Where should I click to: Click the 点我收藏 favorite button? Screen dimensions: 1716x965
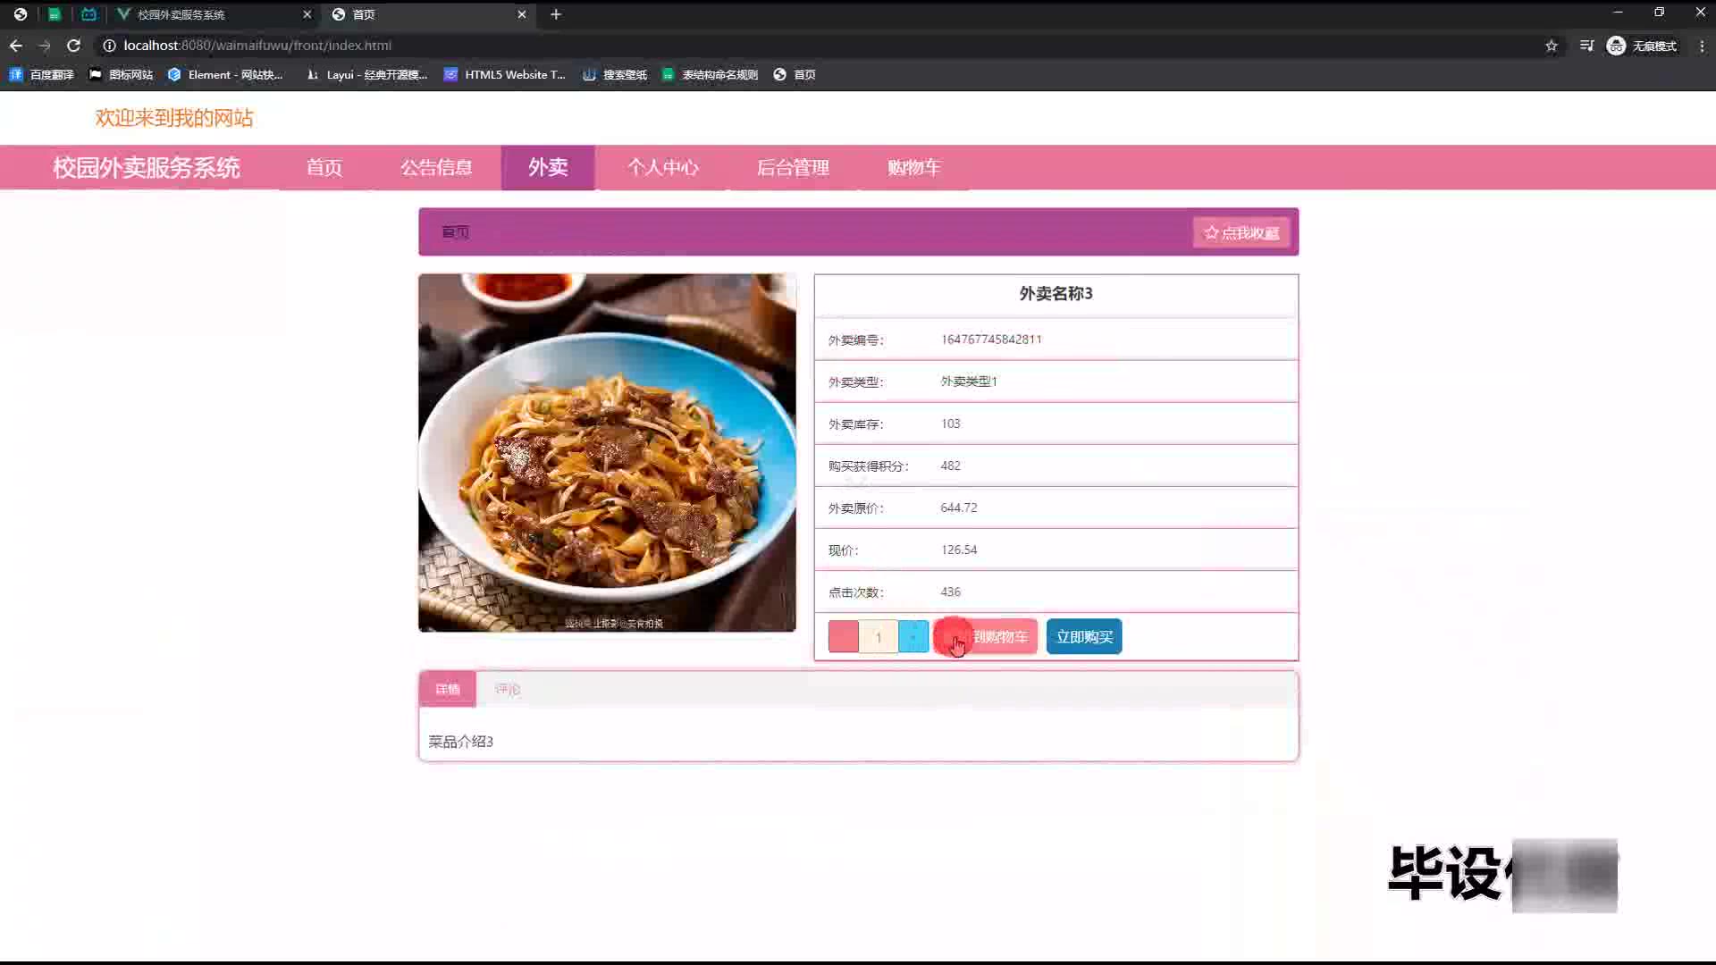coord(1241,232)
